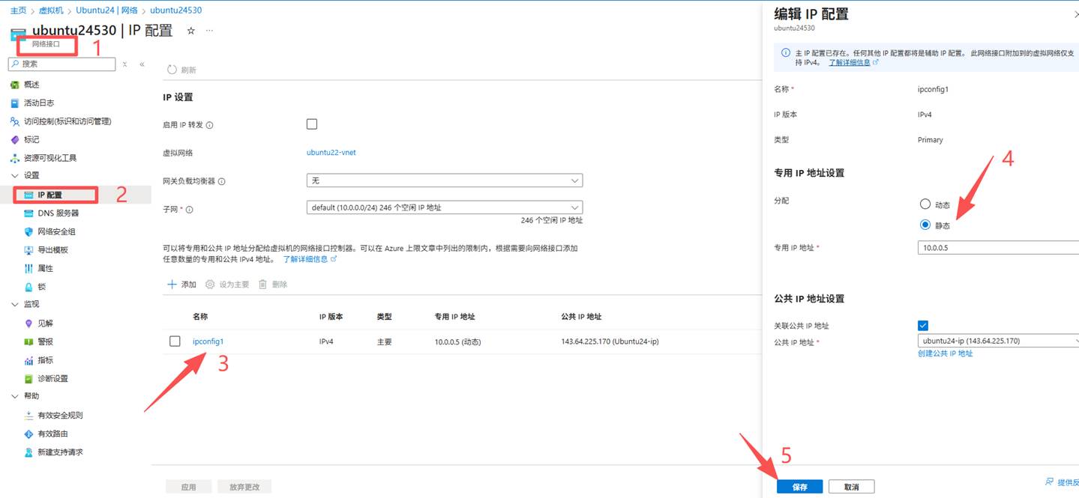Click the 添加 plus icon
The width and height of the screenshot is (1079, 498).
click(x=172, y=285)
